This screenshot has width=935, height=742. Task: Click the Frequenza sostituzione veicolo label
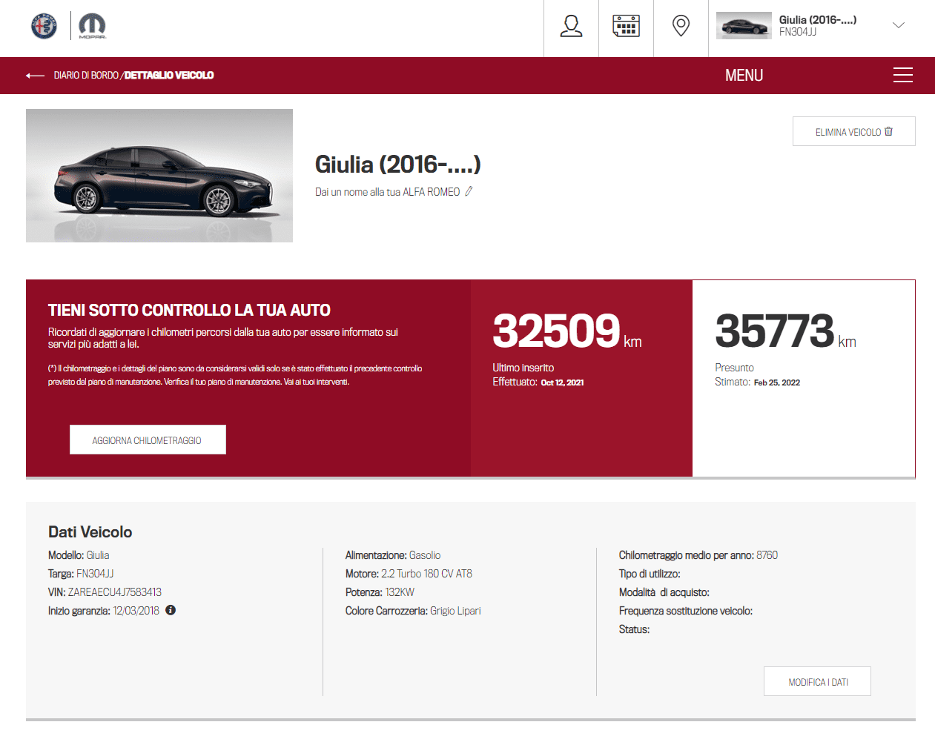pyautogui.click(x=686, y=611)
